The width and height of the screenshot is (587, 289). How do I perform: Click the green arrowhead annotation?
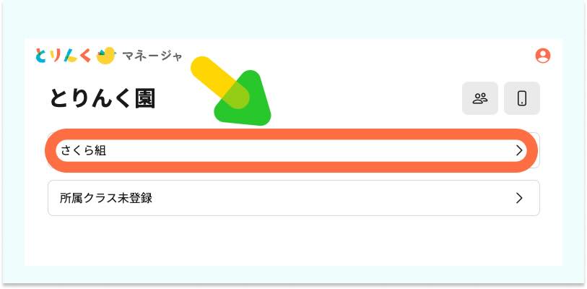point(247,100)
